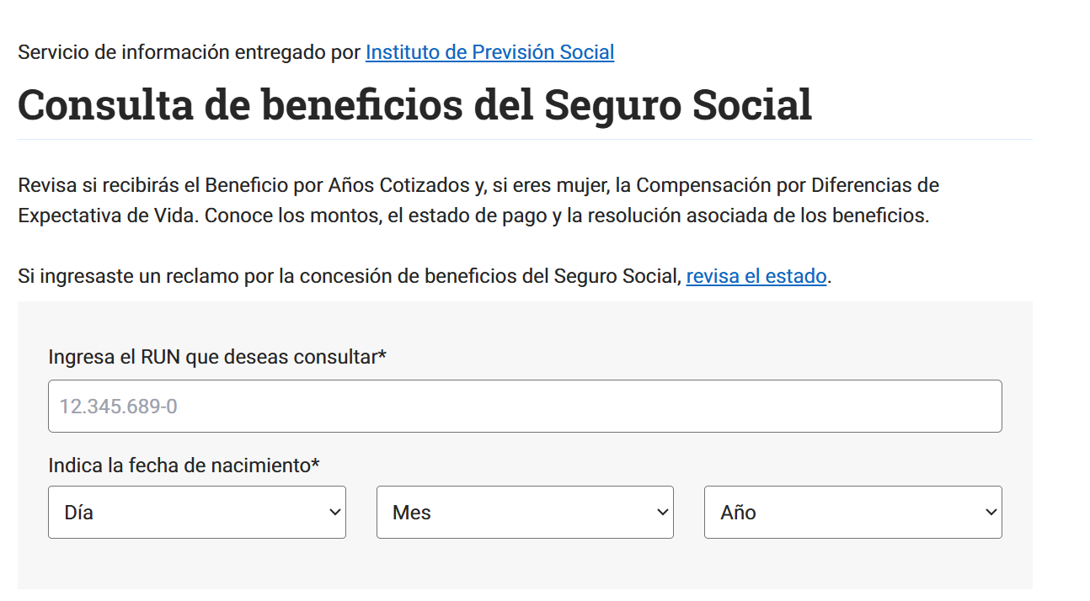Click the "Indica la fecha de nacimiento" label

click(179, 465)
